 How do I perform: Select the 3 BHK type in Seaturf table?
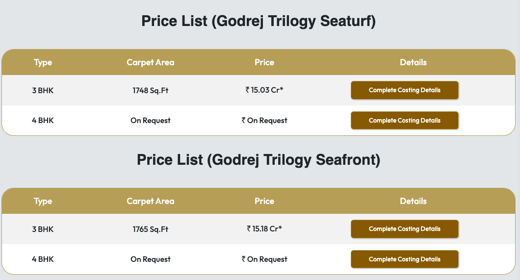pos(43,90)
